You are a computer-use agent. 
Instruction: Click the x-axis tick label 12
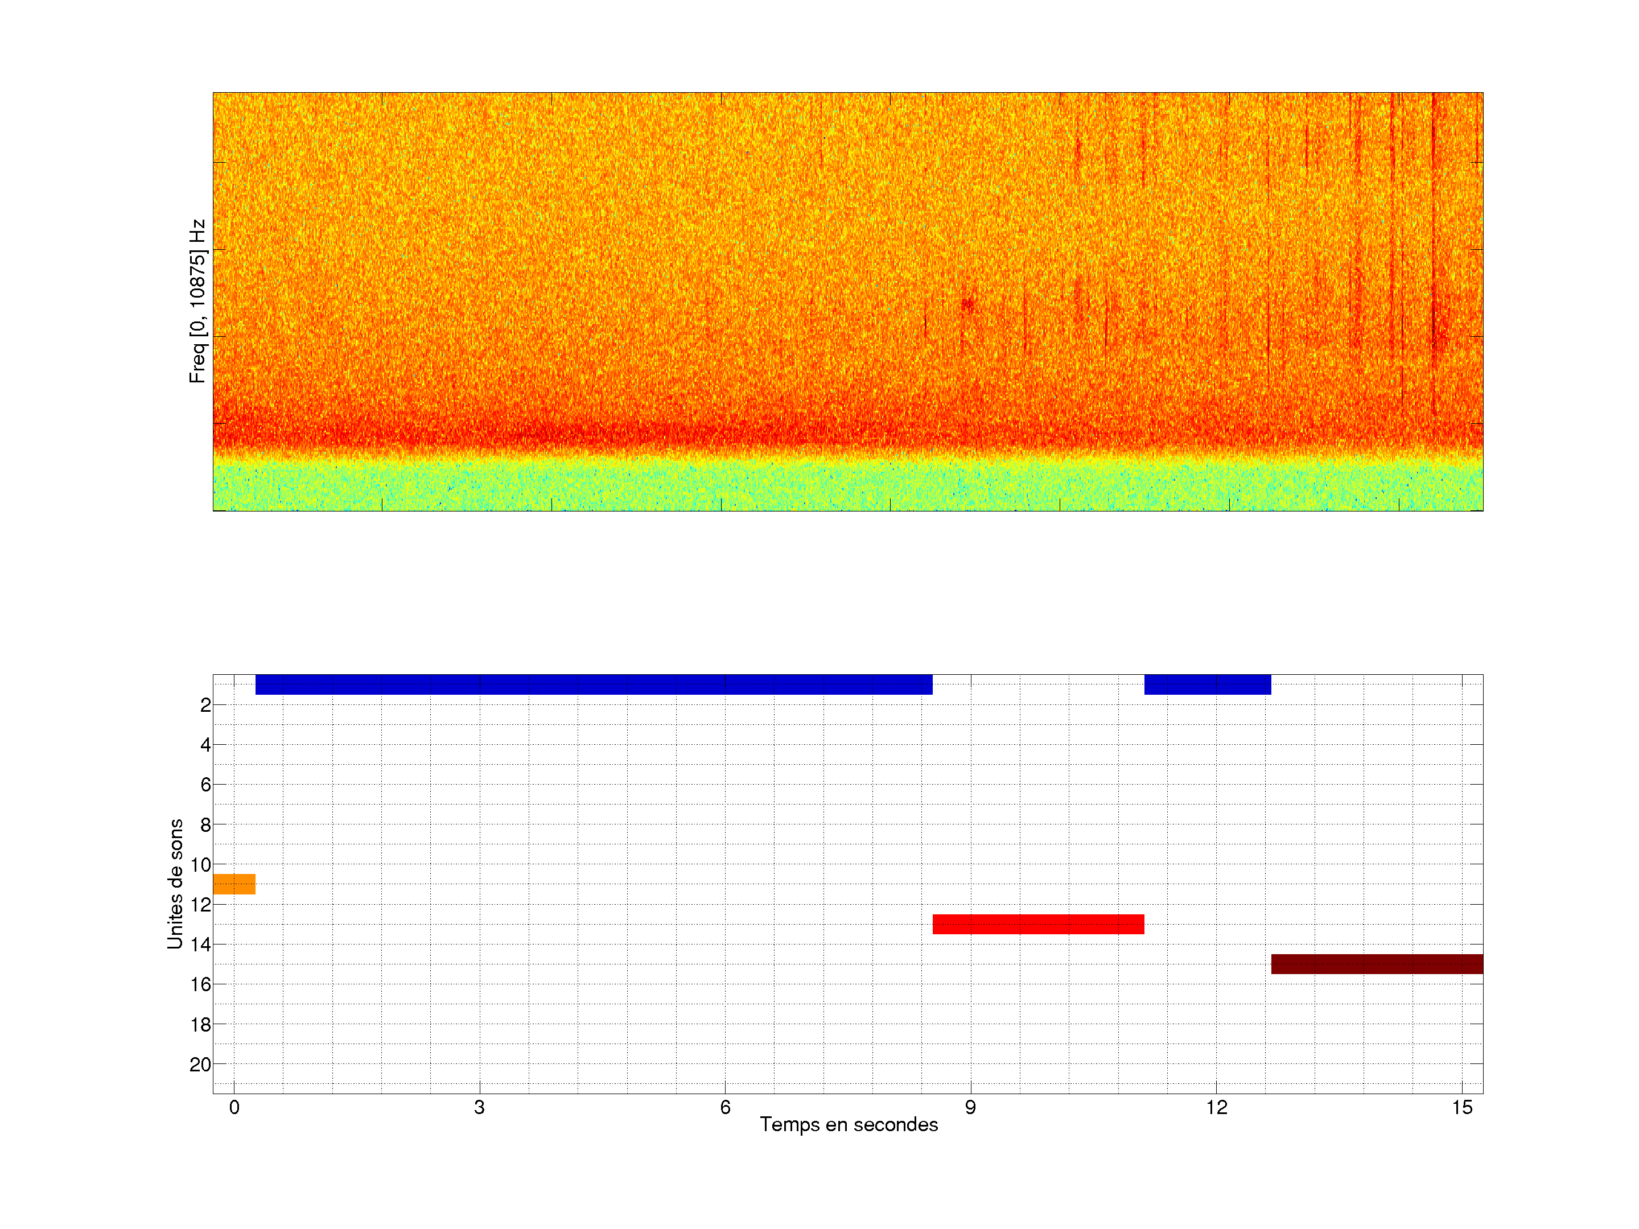(1216, 1107)
